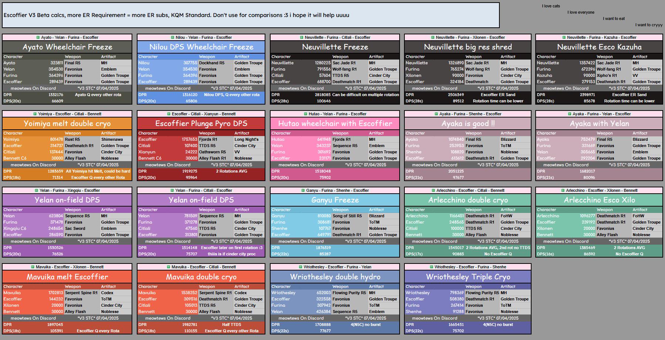Viewport: 665px width, 340px height.
Task: Select the 'Wriothesley Triple Cryo' title cell
Action: pyautogui.click(x=468, y=277)
